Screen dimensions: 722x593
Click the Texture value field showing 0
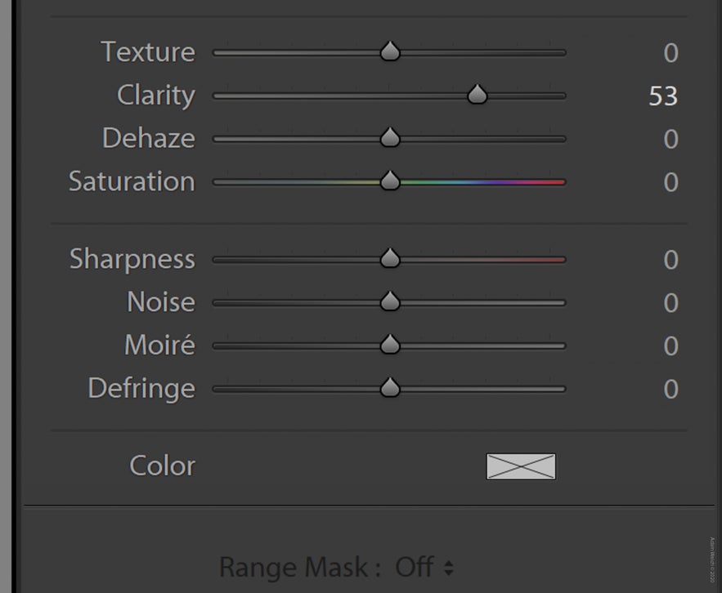pos(670,52)
